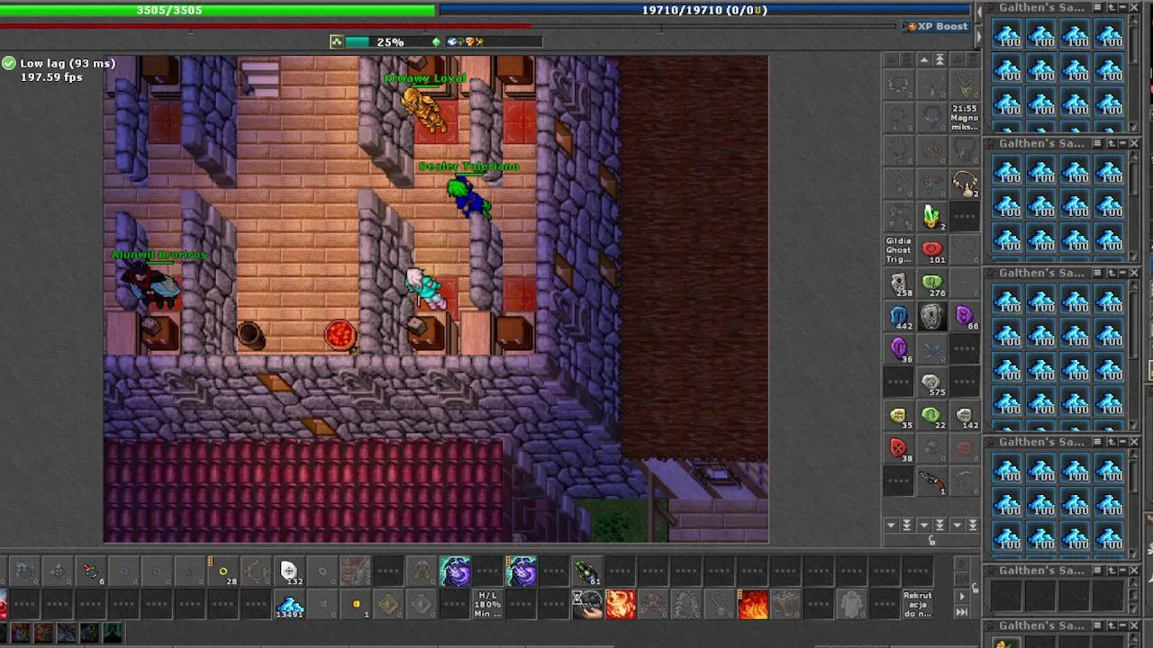Screen dimensions: 1153x648
Task: Use the blue coin stack hotkey 13491
Action: [x=289, y=605]
